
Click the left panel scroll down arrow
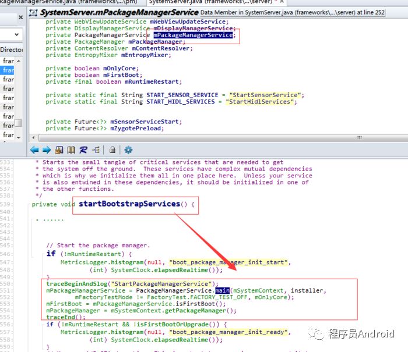(19, 138)
